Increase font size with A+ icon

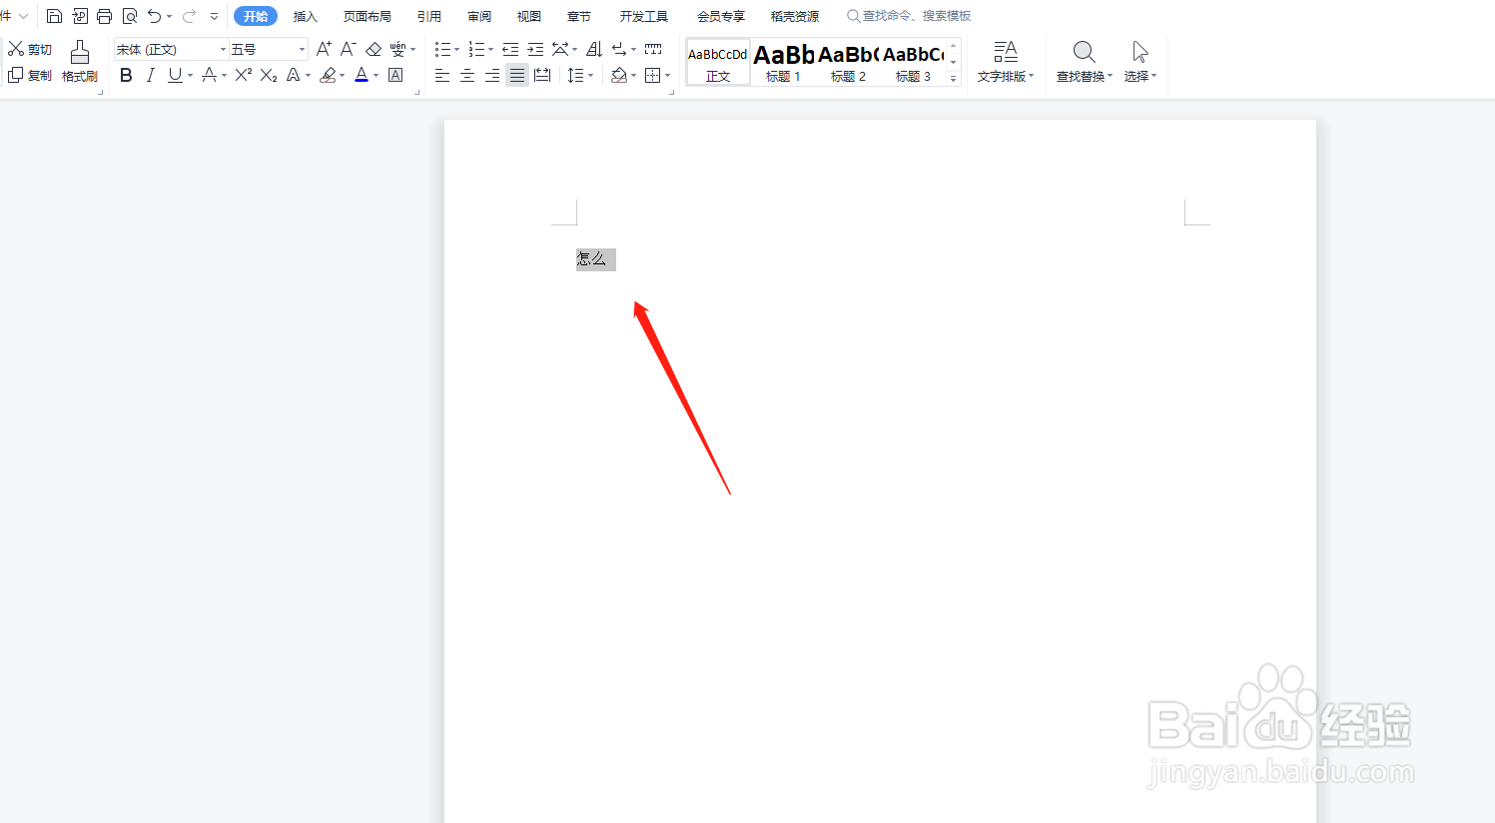click(324, 49)
